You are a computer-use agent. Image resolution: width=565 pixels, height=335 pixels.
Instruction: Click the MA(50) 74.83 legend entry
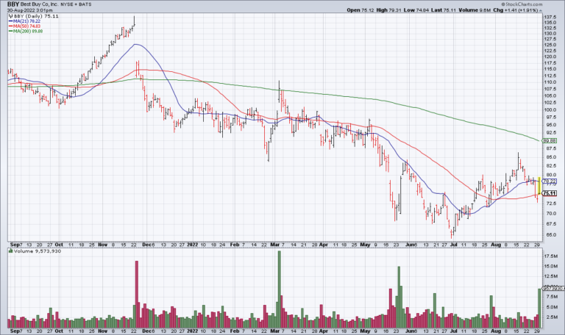tap(24, 26)
